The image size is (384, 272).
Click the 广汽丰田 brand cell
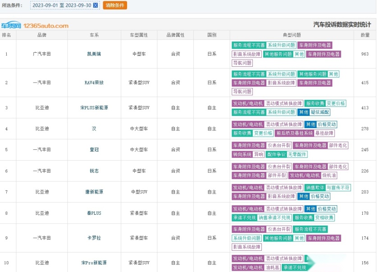pos(42,54)
